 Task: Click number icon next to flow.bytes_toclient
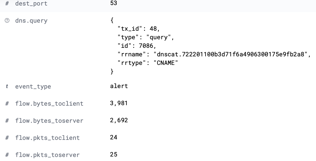(x=7, y=104)
